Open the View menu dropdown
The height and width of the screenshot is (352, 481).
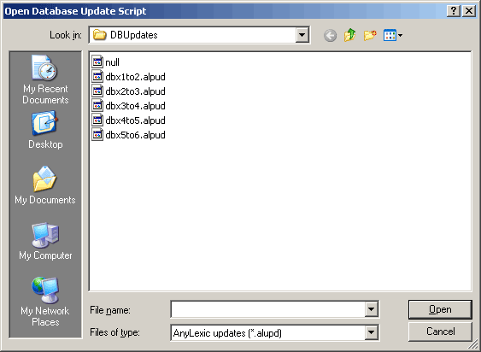[x=393, y=35]
